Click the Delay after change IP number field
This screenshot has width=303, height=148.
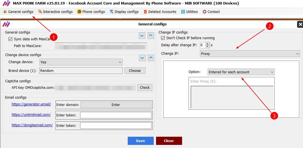[x=203, y=45]
